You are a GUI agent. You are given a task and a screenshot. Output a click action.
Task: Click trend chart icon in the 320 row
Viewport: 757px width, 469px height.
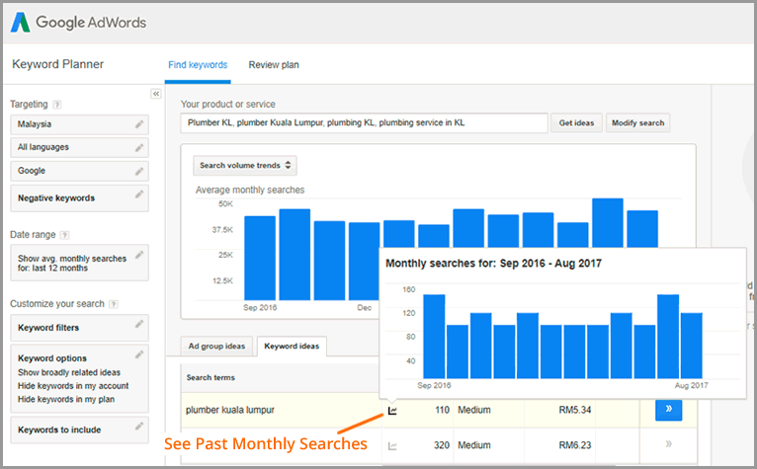coord(392,446)
